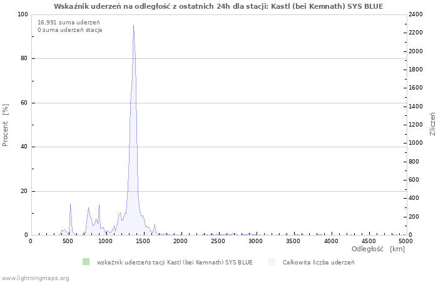The height and width of the screenshot is (282, 438).
Task: Click the 'Zliczeń' right axis label
Action: pos(432,125)
